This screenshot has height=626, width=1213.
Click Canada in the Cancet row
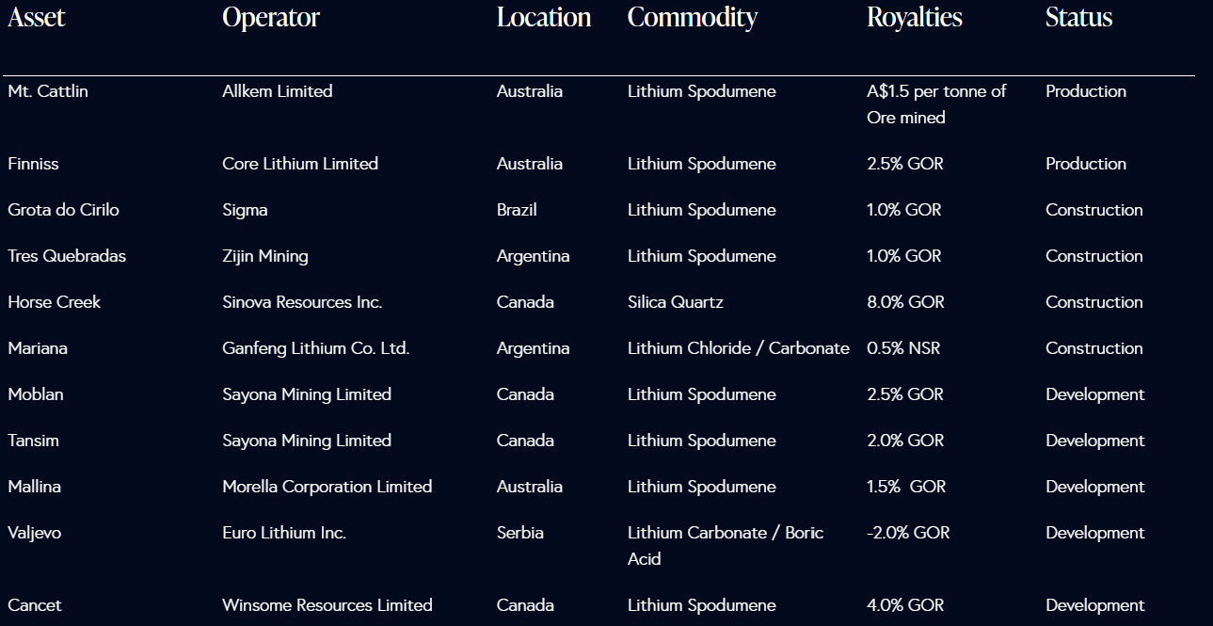[x=525, y=605]
